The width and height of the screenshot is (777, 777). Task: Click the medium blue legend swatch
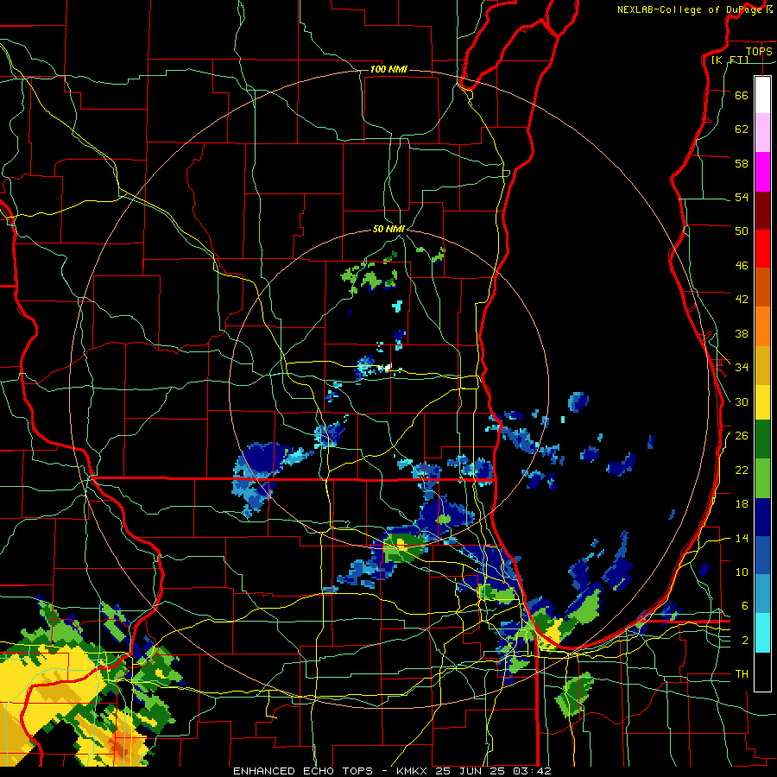[x=762, y=555]
